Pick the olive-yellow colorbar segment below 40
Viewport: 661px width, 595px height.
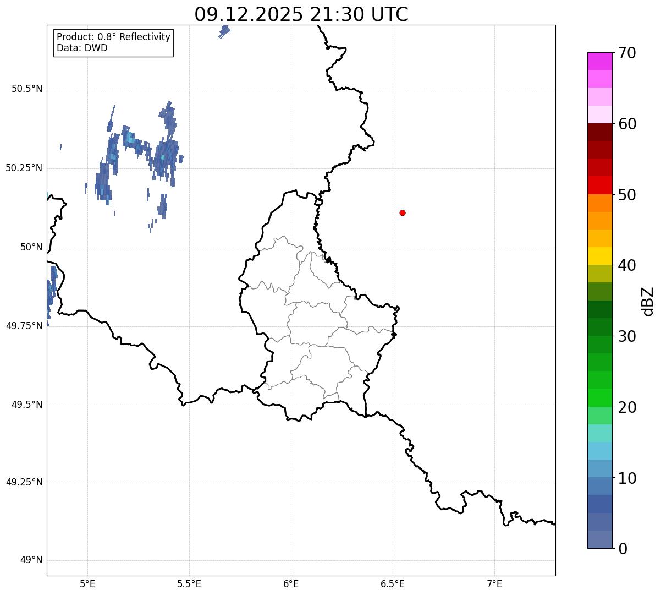(599, 274)
